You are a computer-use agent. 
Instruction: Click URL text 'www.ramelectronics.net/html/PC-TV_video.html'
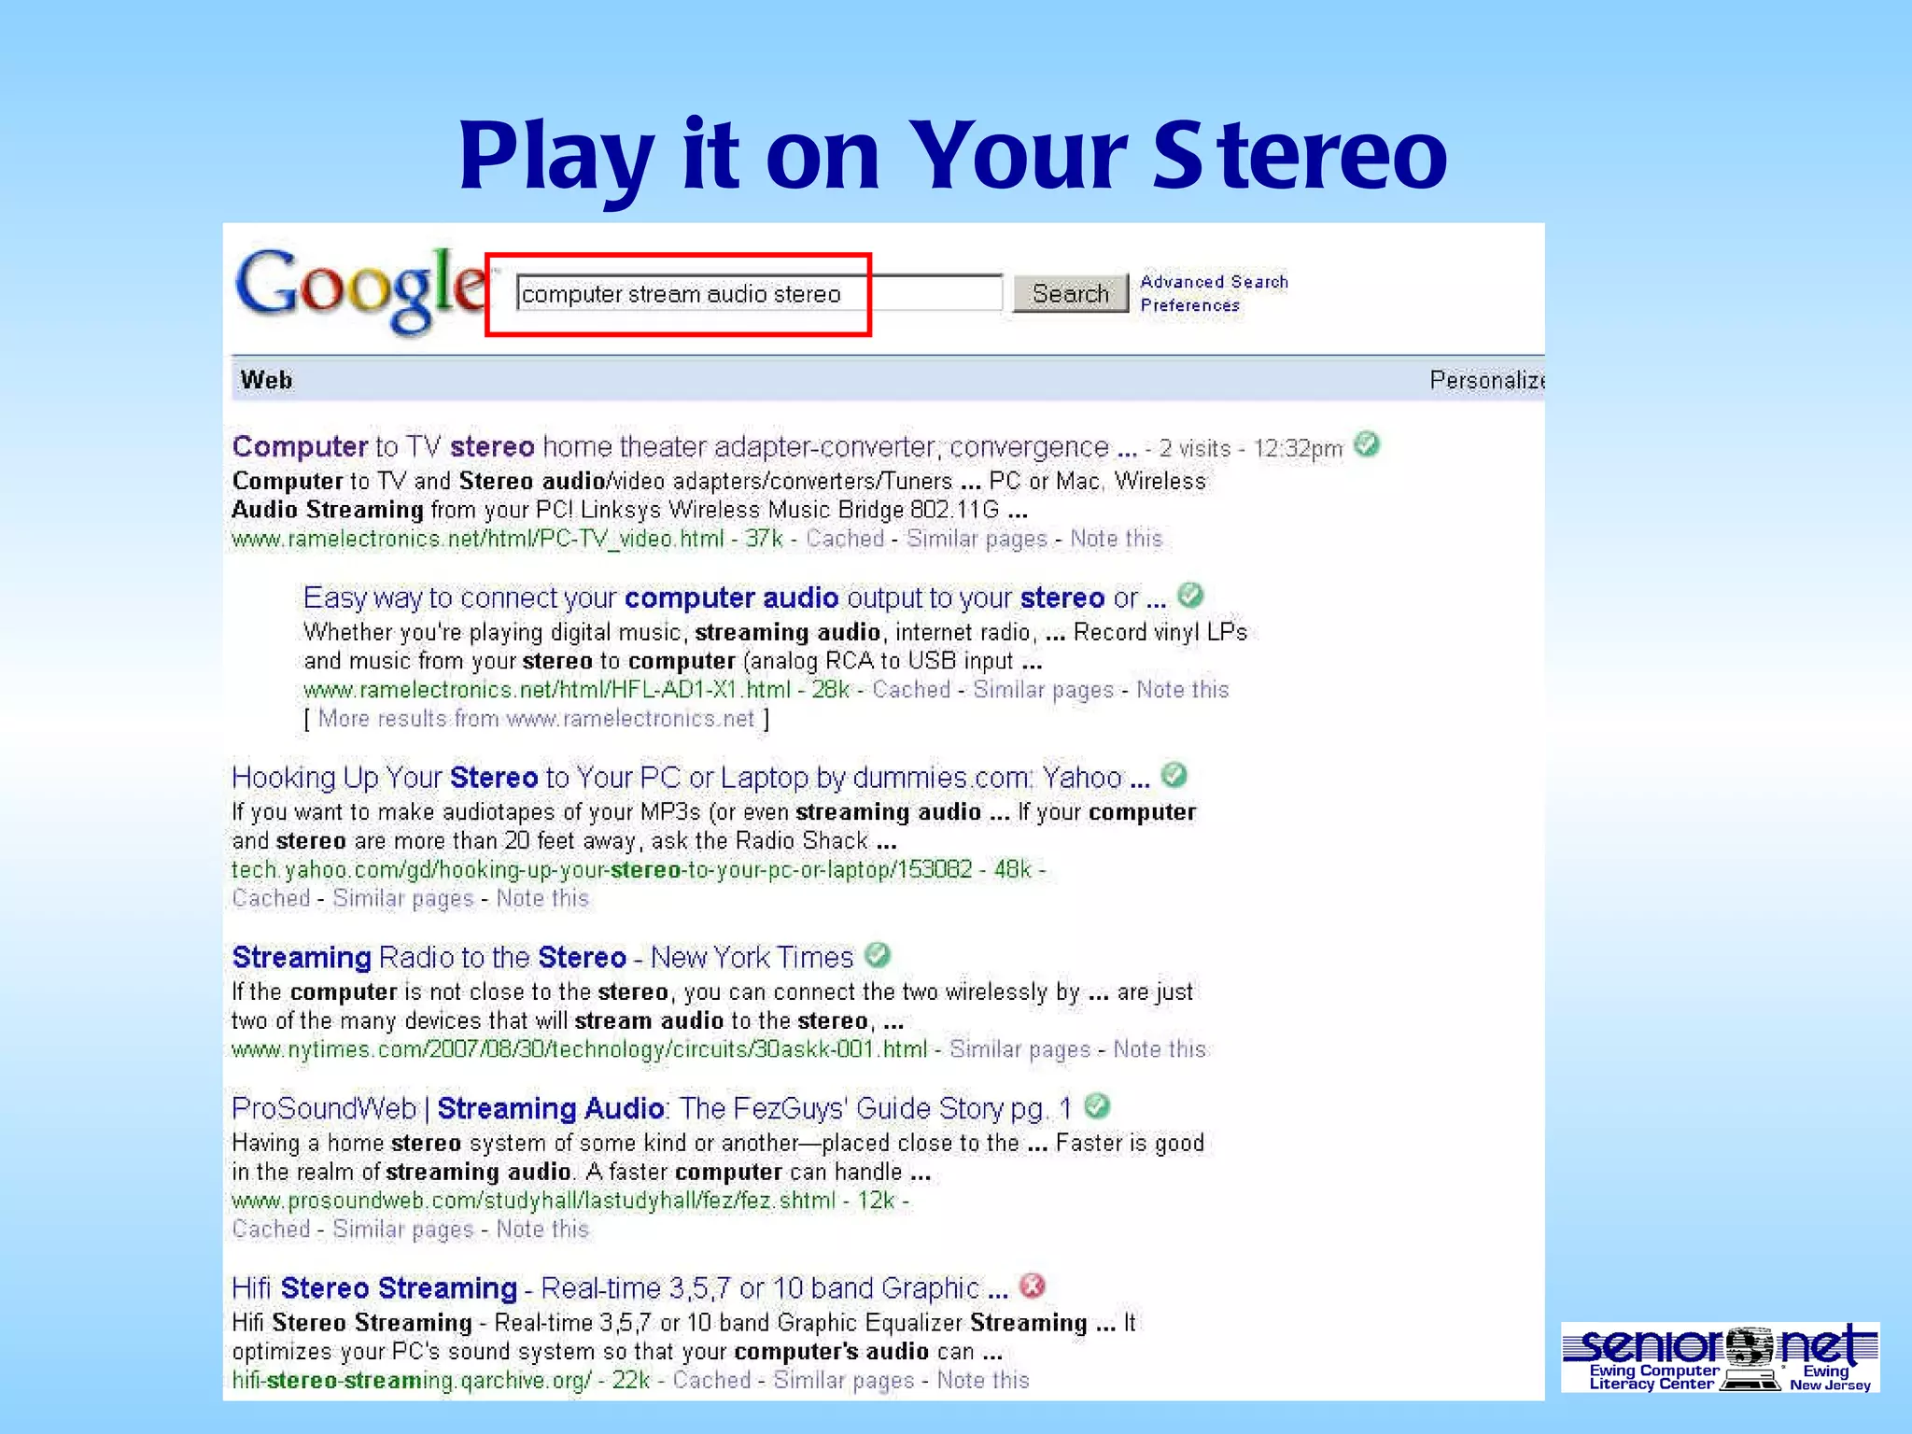pos(478,539)
